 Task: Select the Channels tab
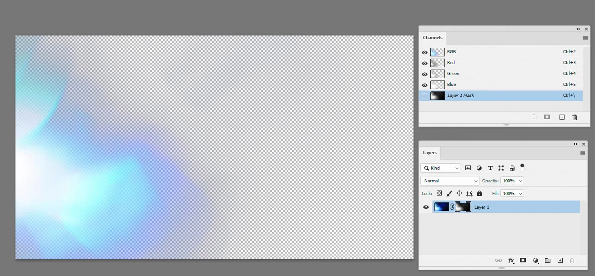433,38
